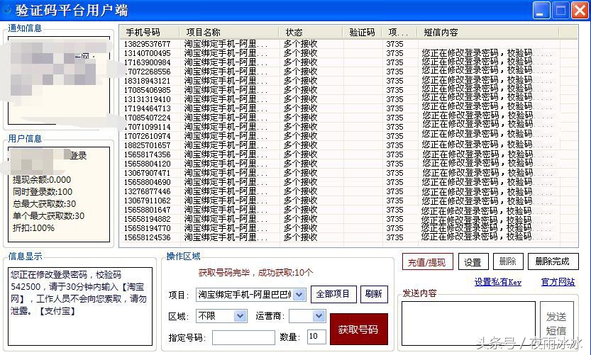Close the 验证码平台用户端 window
This screenshot has width=591, height=355.
point(580,10)
